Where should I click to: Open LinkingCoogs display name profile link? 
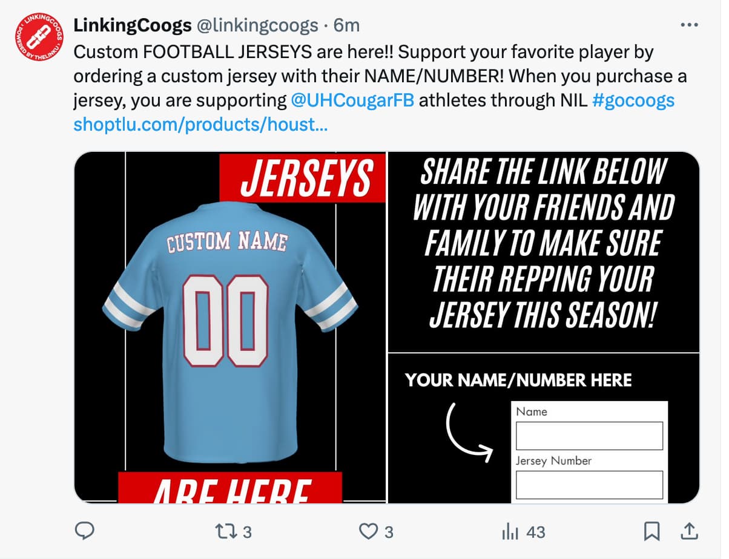133,25
